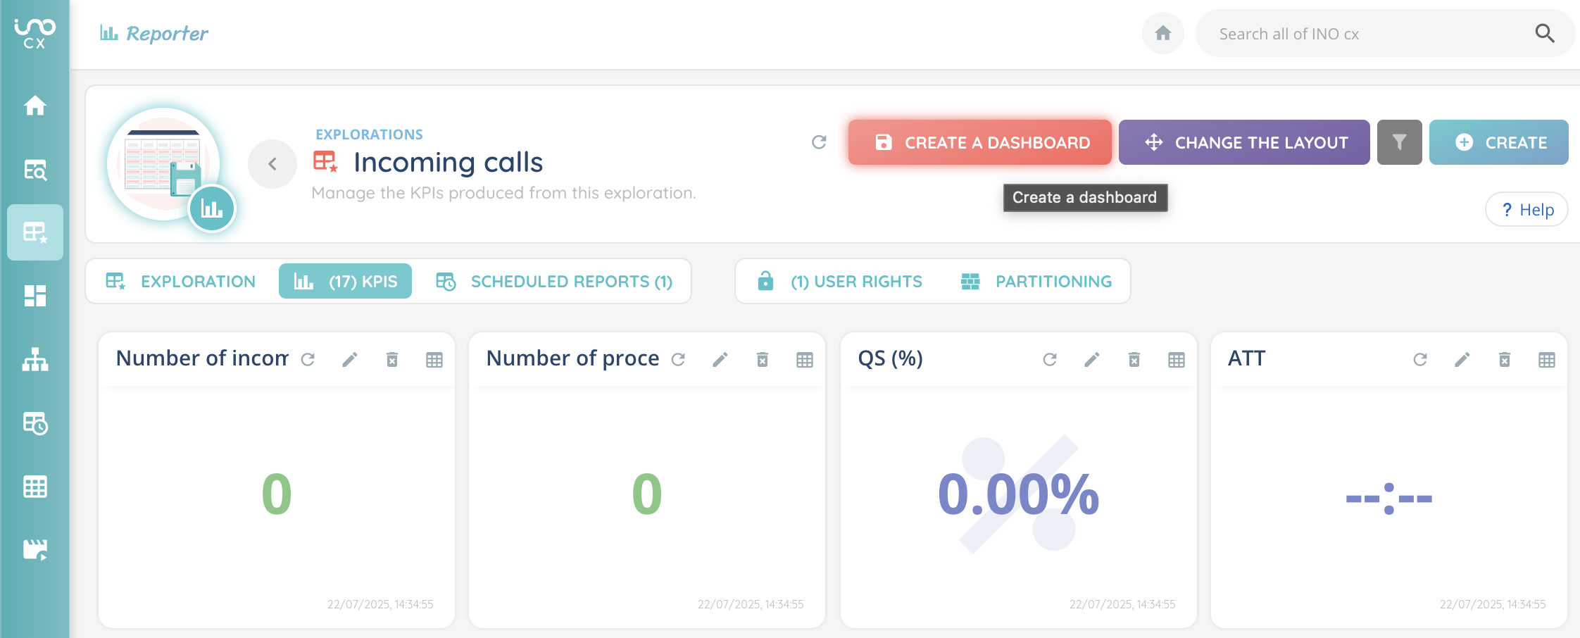Delete the Number of incoming KPI card
The image size is (1580, 638).
click(x=392, y=360)
